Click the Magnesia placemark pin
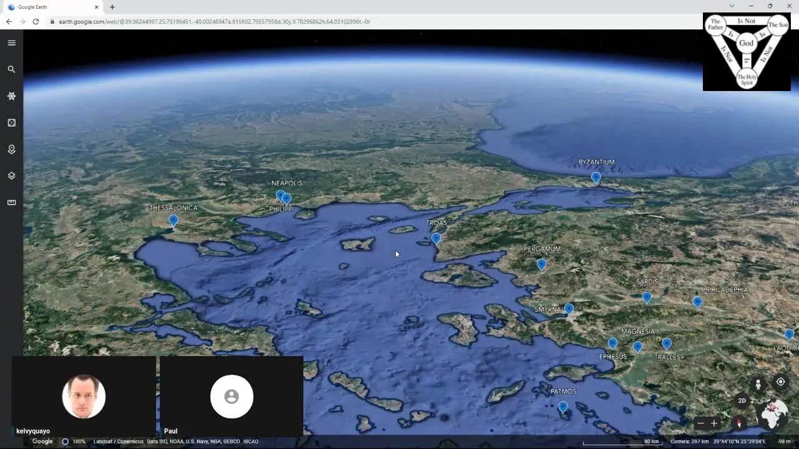The width and height of the screenshot is (799, 449). point(637,347)
